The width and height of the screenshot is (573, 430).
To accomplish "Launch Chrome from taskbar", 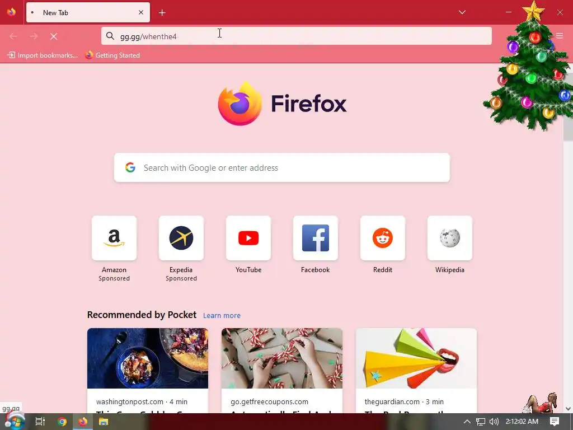I will [x=62, y=422].
